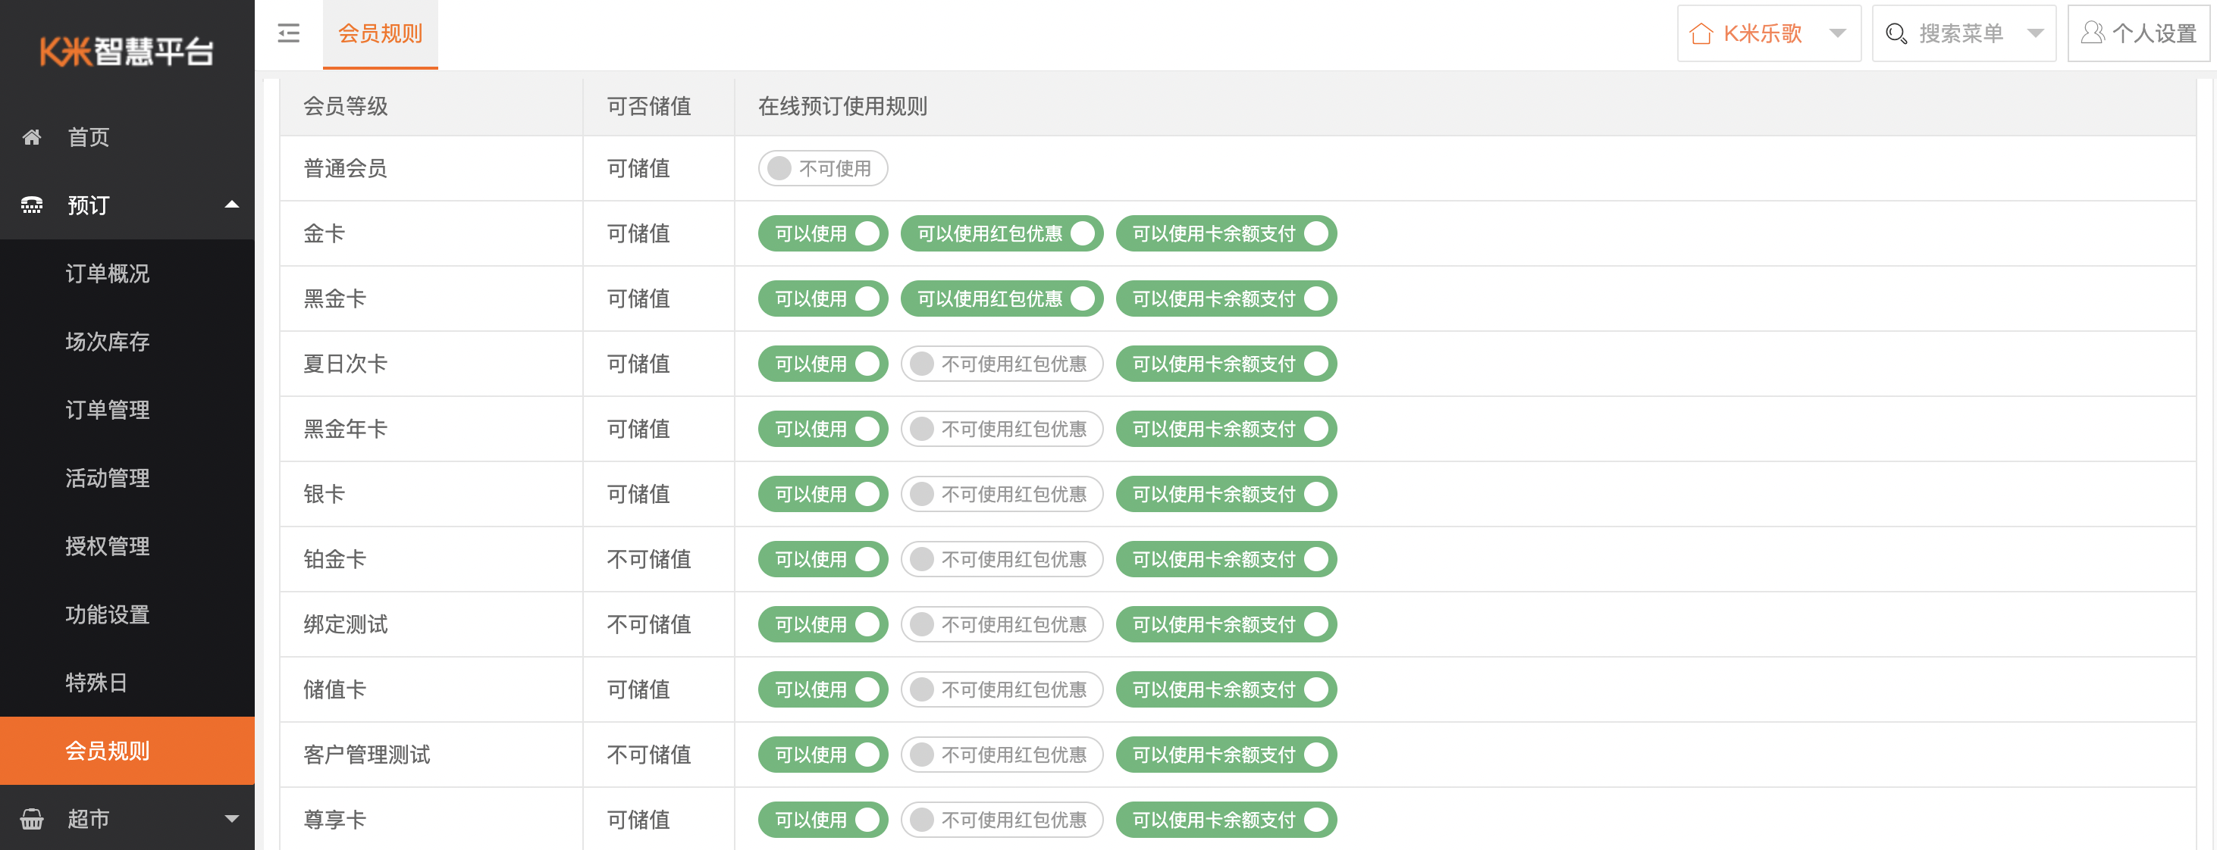Collapse the 预订 menu arrow
Viewport: 2217px width, 850px height.
tap(231, 205)
